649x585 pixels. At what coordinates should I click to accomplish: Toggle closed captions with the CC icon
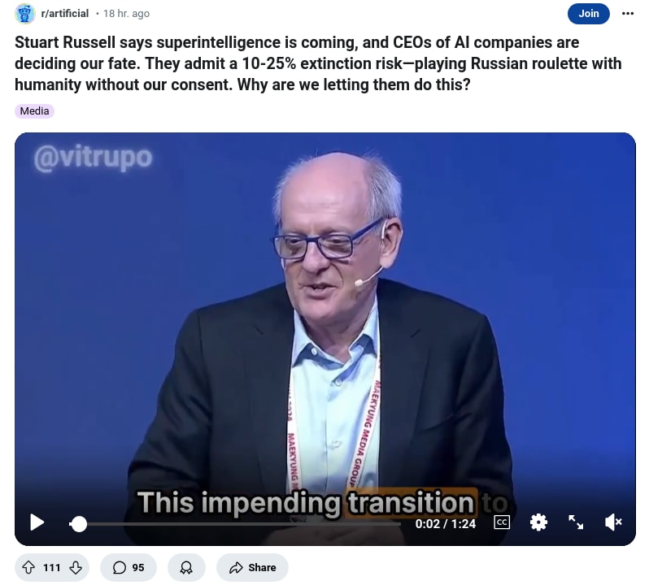(x=502, y=522)
